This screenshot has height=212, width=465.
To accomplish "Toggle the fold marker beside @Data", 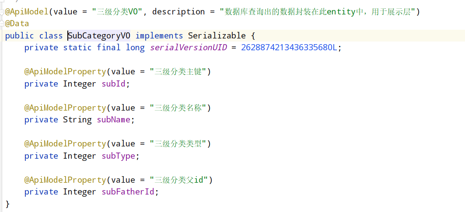I will click(x=2, y=23).
